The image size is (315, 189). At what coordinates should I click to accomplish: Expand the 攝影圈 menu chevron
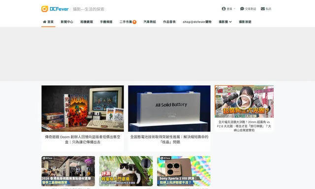click(230, 22)
